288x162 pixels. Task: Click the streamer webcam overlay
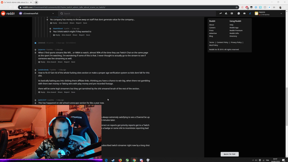coord(51,132)
